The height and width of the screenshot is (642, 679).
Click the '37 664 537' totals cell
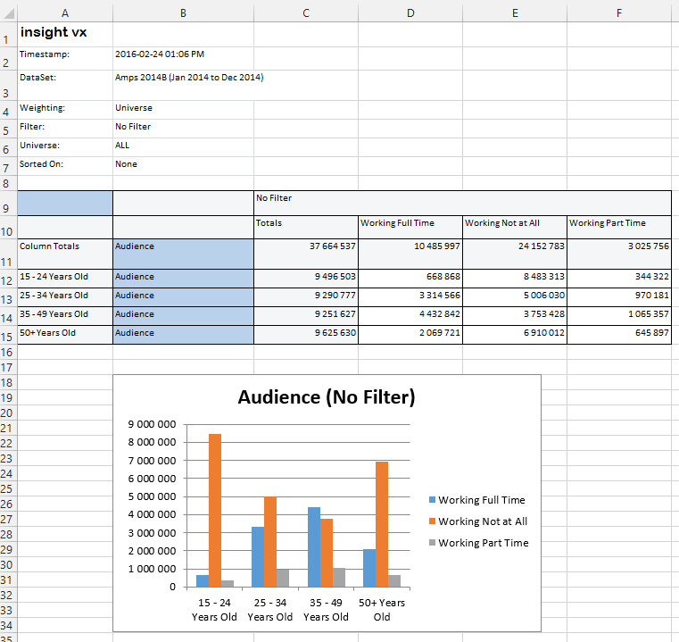306,254
